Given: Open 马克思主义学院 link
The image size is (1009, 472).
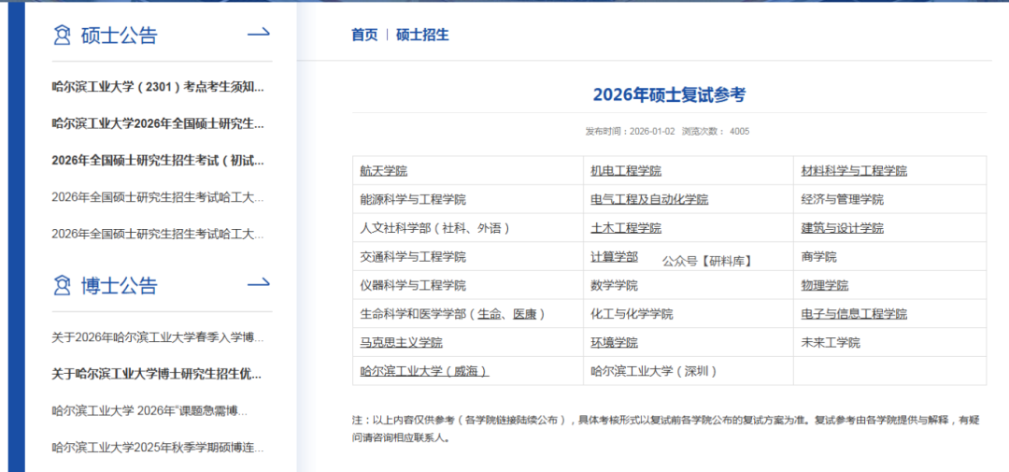Looking at the screenshot, I should [x=401, y=343].
